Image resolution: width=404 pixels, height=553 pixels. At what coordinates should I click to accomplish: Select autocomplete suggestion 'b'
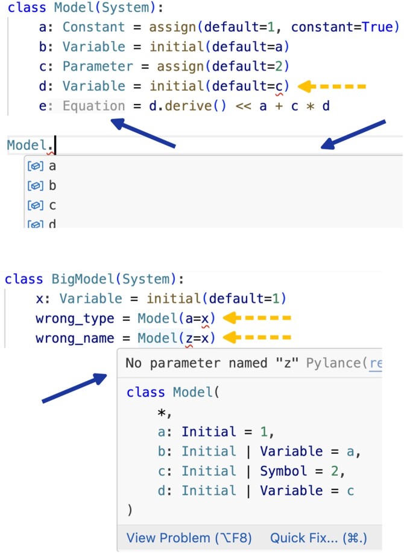(x=213, y=186)
